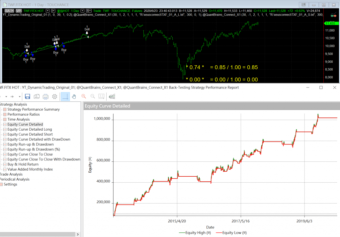Click the zoom out magnifier
The height and width of the screenshot is (237, 340).
[x=93, y=96]
